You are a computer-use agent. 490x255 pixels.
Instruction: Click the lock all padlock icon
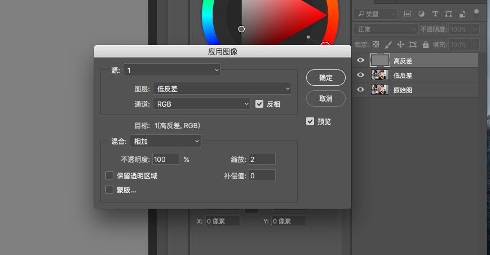pos(425,45)
